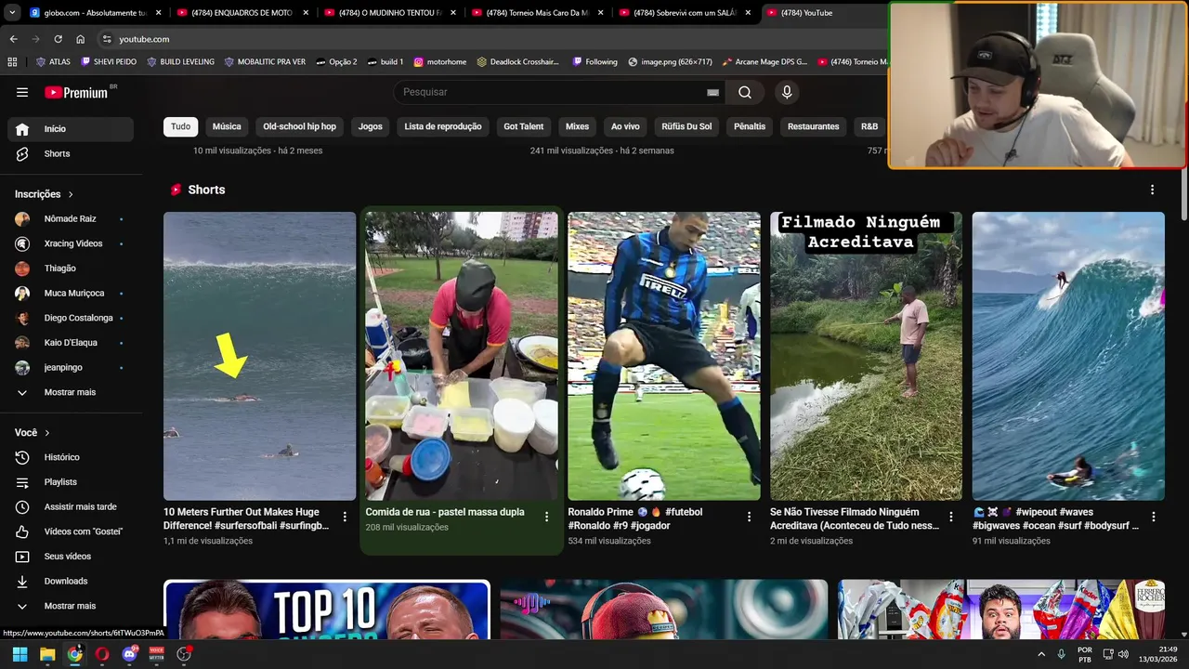Select the R&B filter chip

click(x=869, y=126)
